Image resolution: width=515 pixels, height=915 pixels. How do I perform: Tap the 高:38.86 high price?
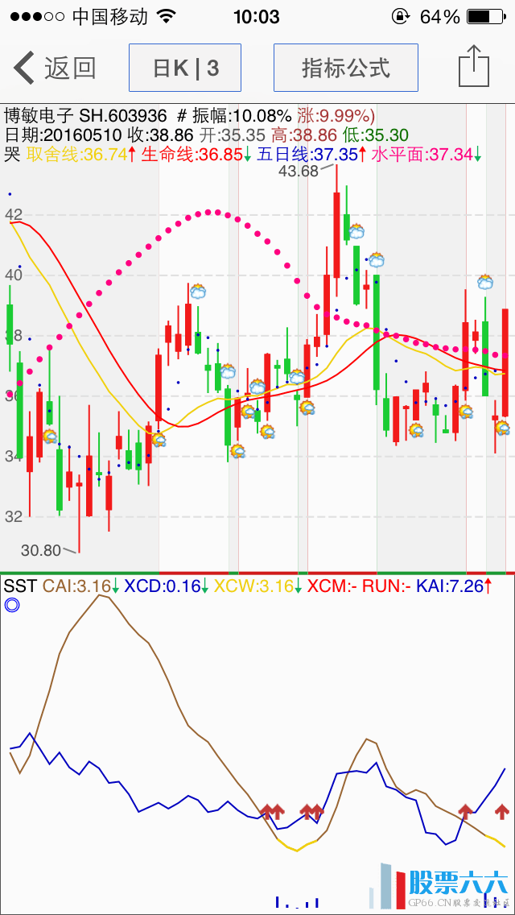click(x=304, y=135)
